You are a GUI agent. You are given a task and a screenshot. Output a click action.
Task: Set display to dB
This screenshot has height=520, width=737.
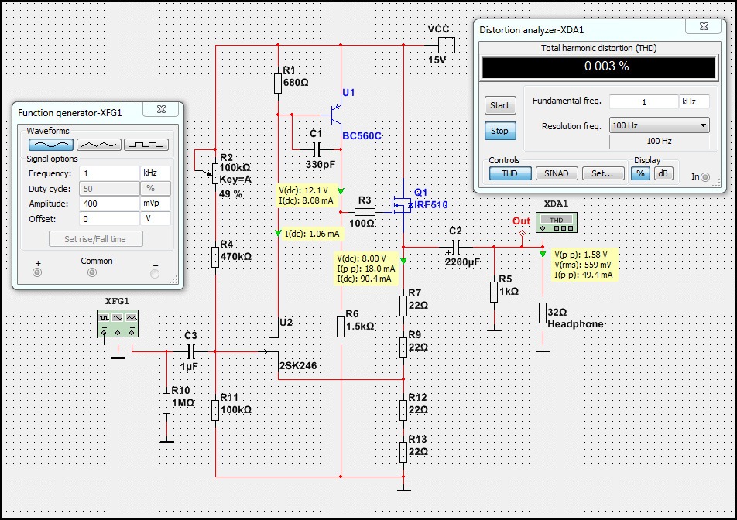(663, 173)
